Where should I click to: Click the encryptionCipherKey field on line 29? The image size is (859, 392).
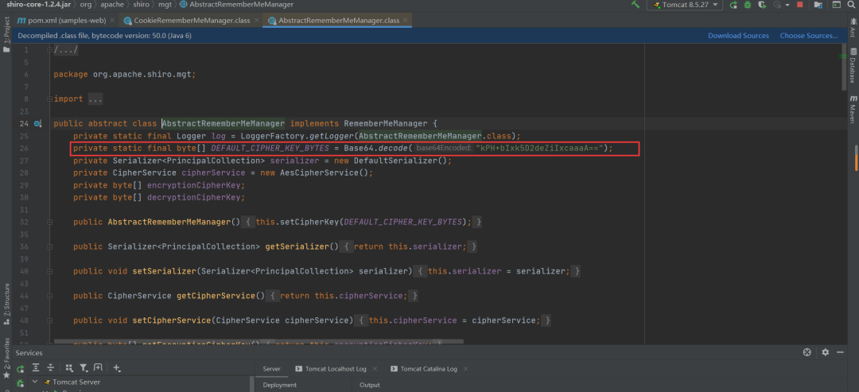tap(194, 185)
